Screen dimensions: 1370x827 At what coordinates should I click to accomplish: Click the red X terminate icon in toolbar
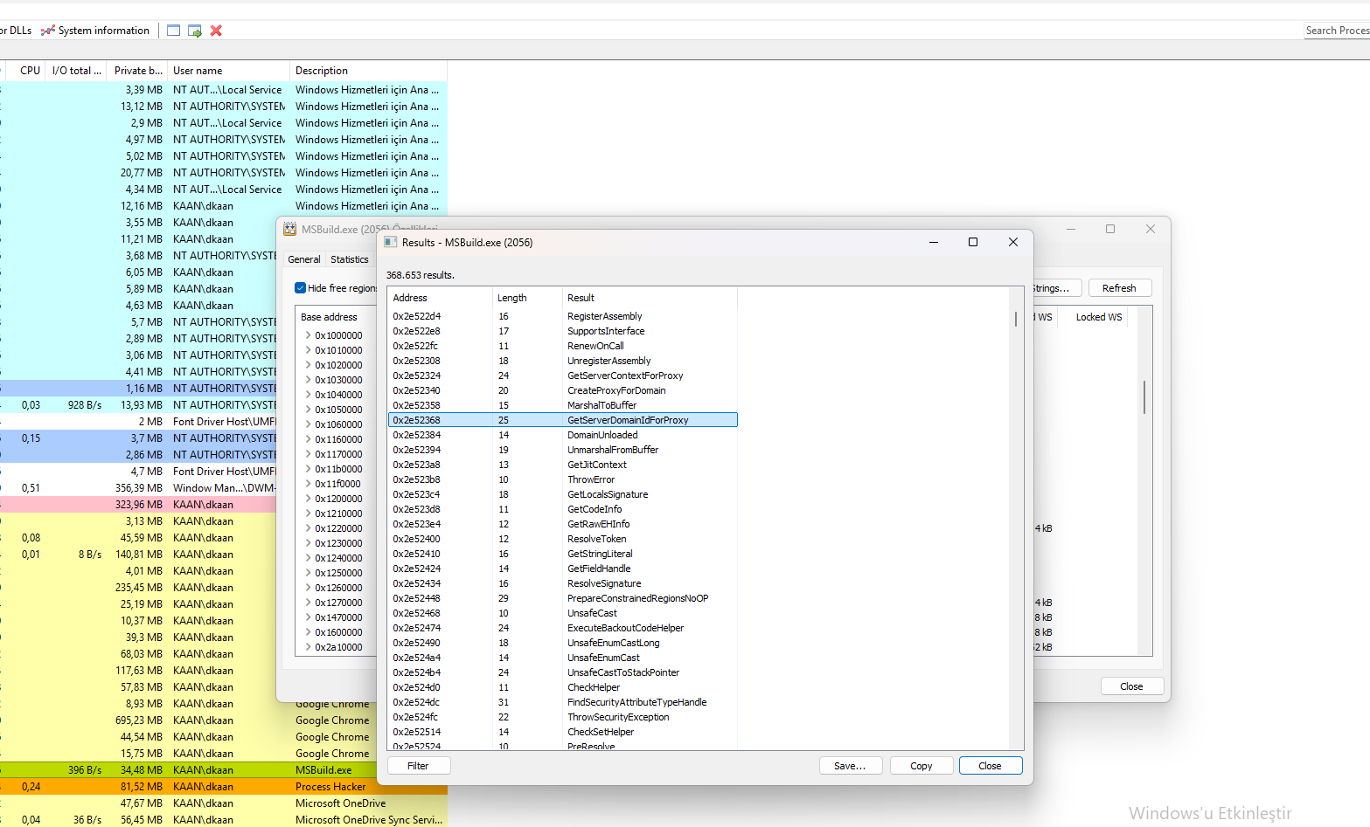click(216, 31)
